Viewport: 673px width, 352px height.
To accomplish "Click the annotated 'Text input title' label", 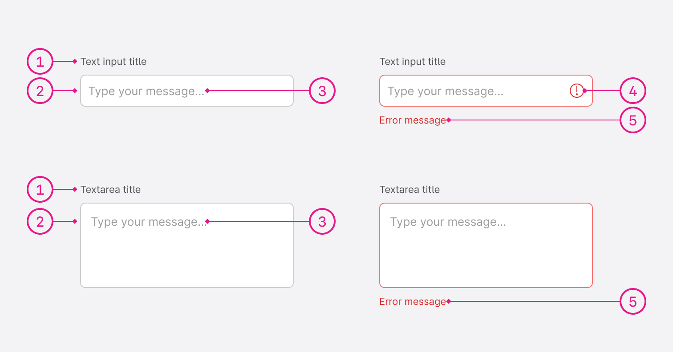I will click(x=114, y=61).
